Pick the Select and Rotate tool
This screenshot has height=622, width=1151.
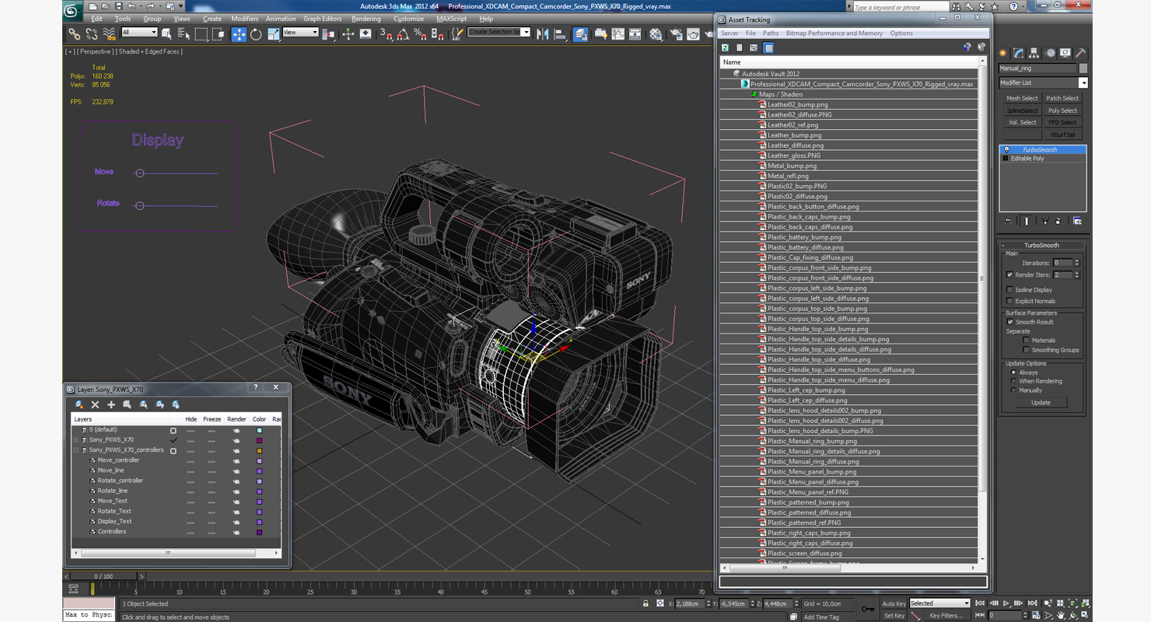pos(256,33)
